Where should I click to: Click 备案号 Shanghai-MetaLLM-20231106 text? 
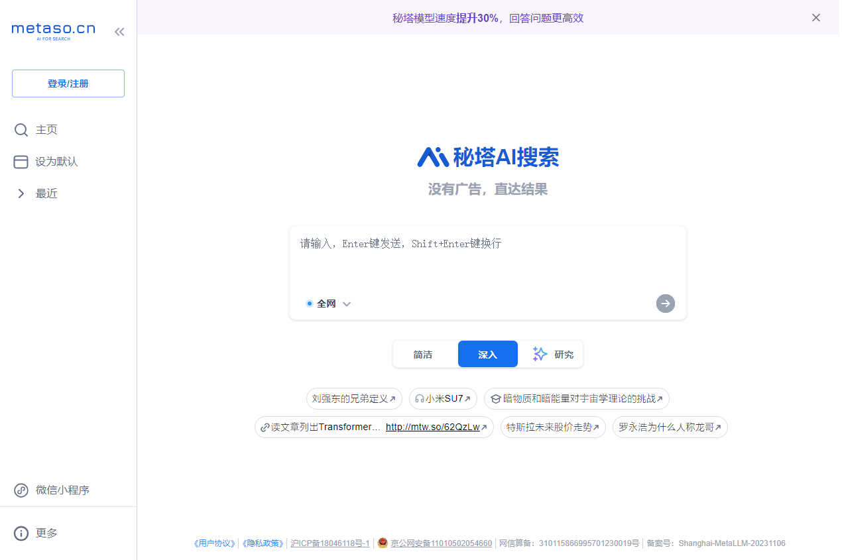716,543
